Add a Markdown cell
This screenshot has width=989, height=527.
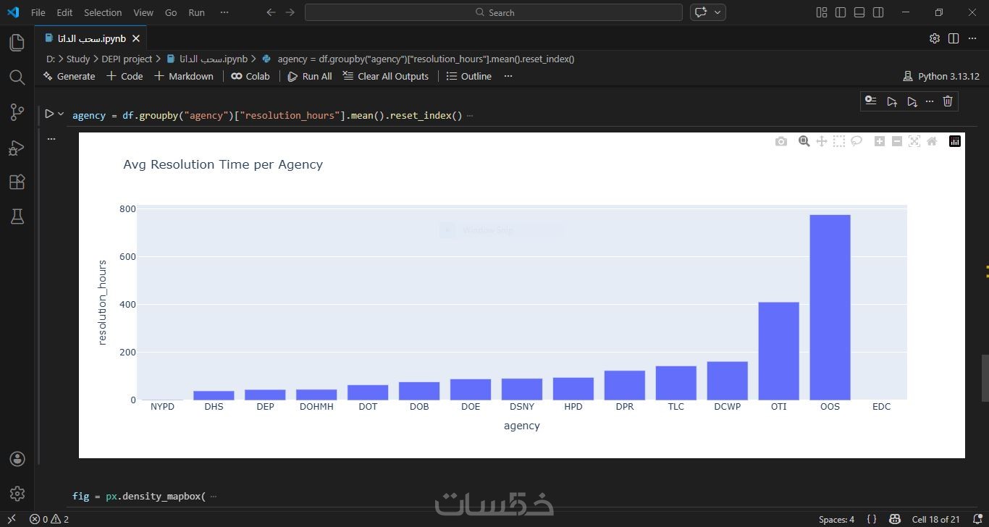pos(183,76)
